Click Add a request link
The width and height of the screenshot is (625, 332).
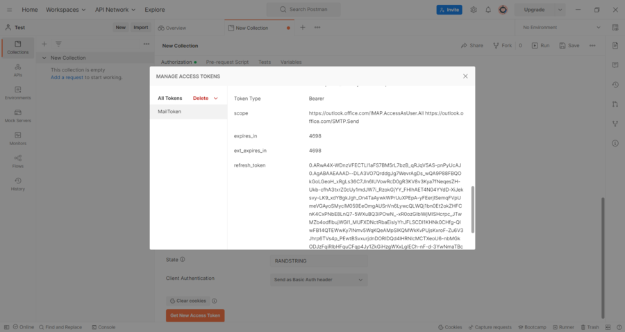[67, 77]
